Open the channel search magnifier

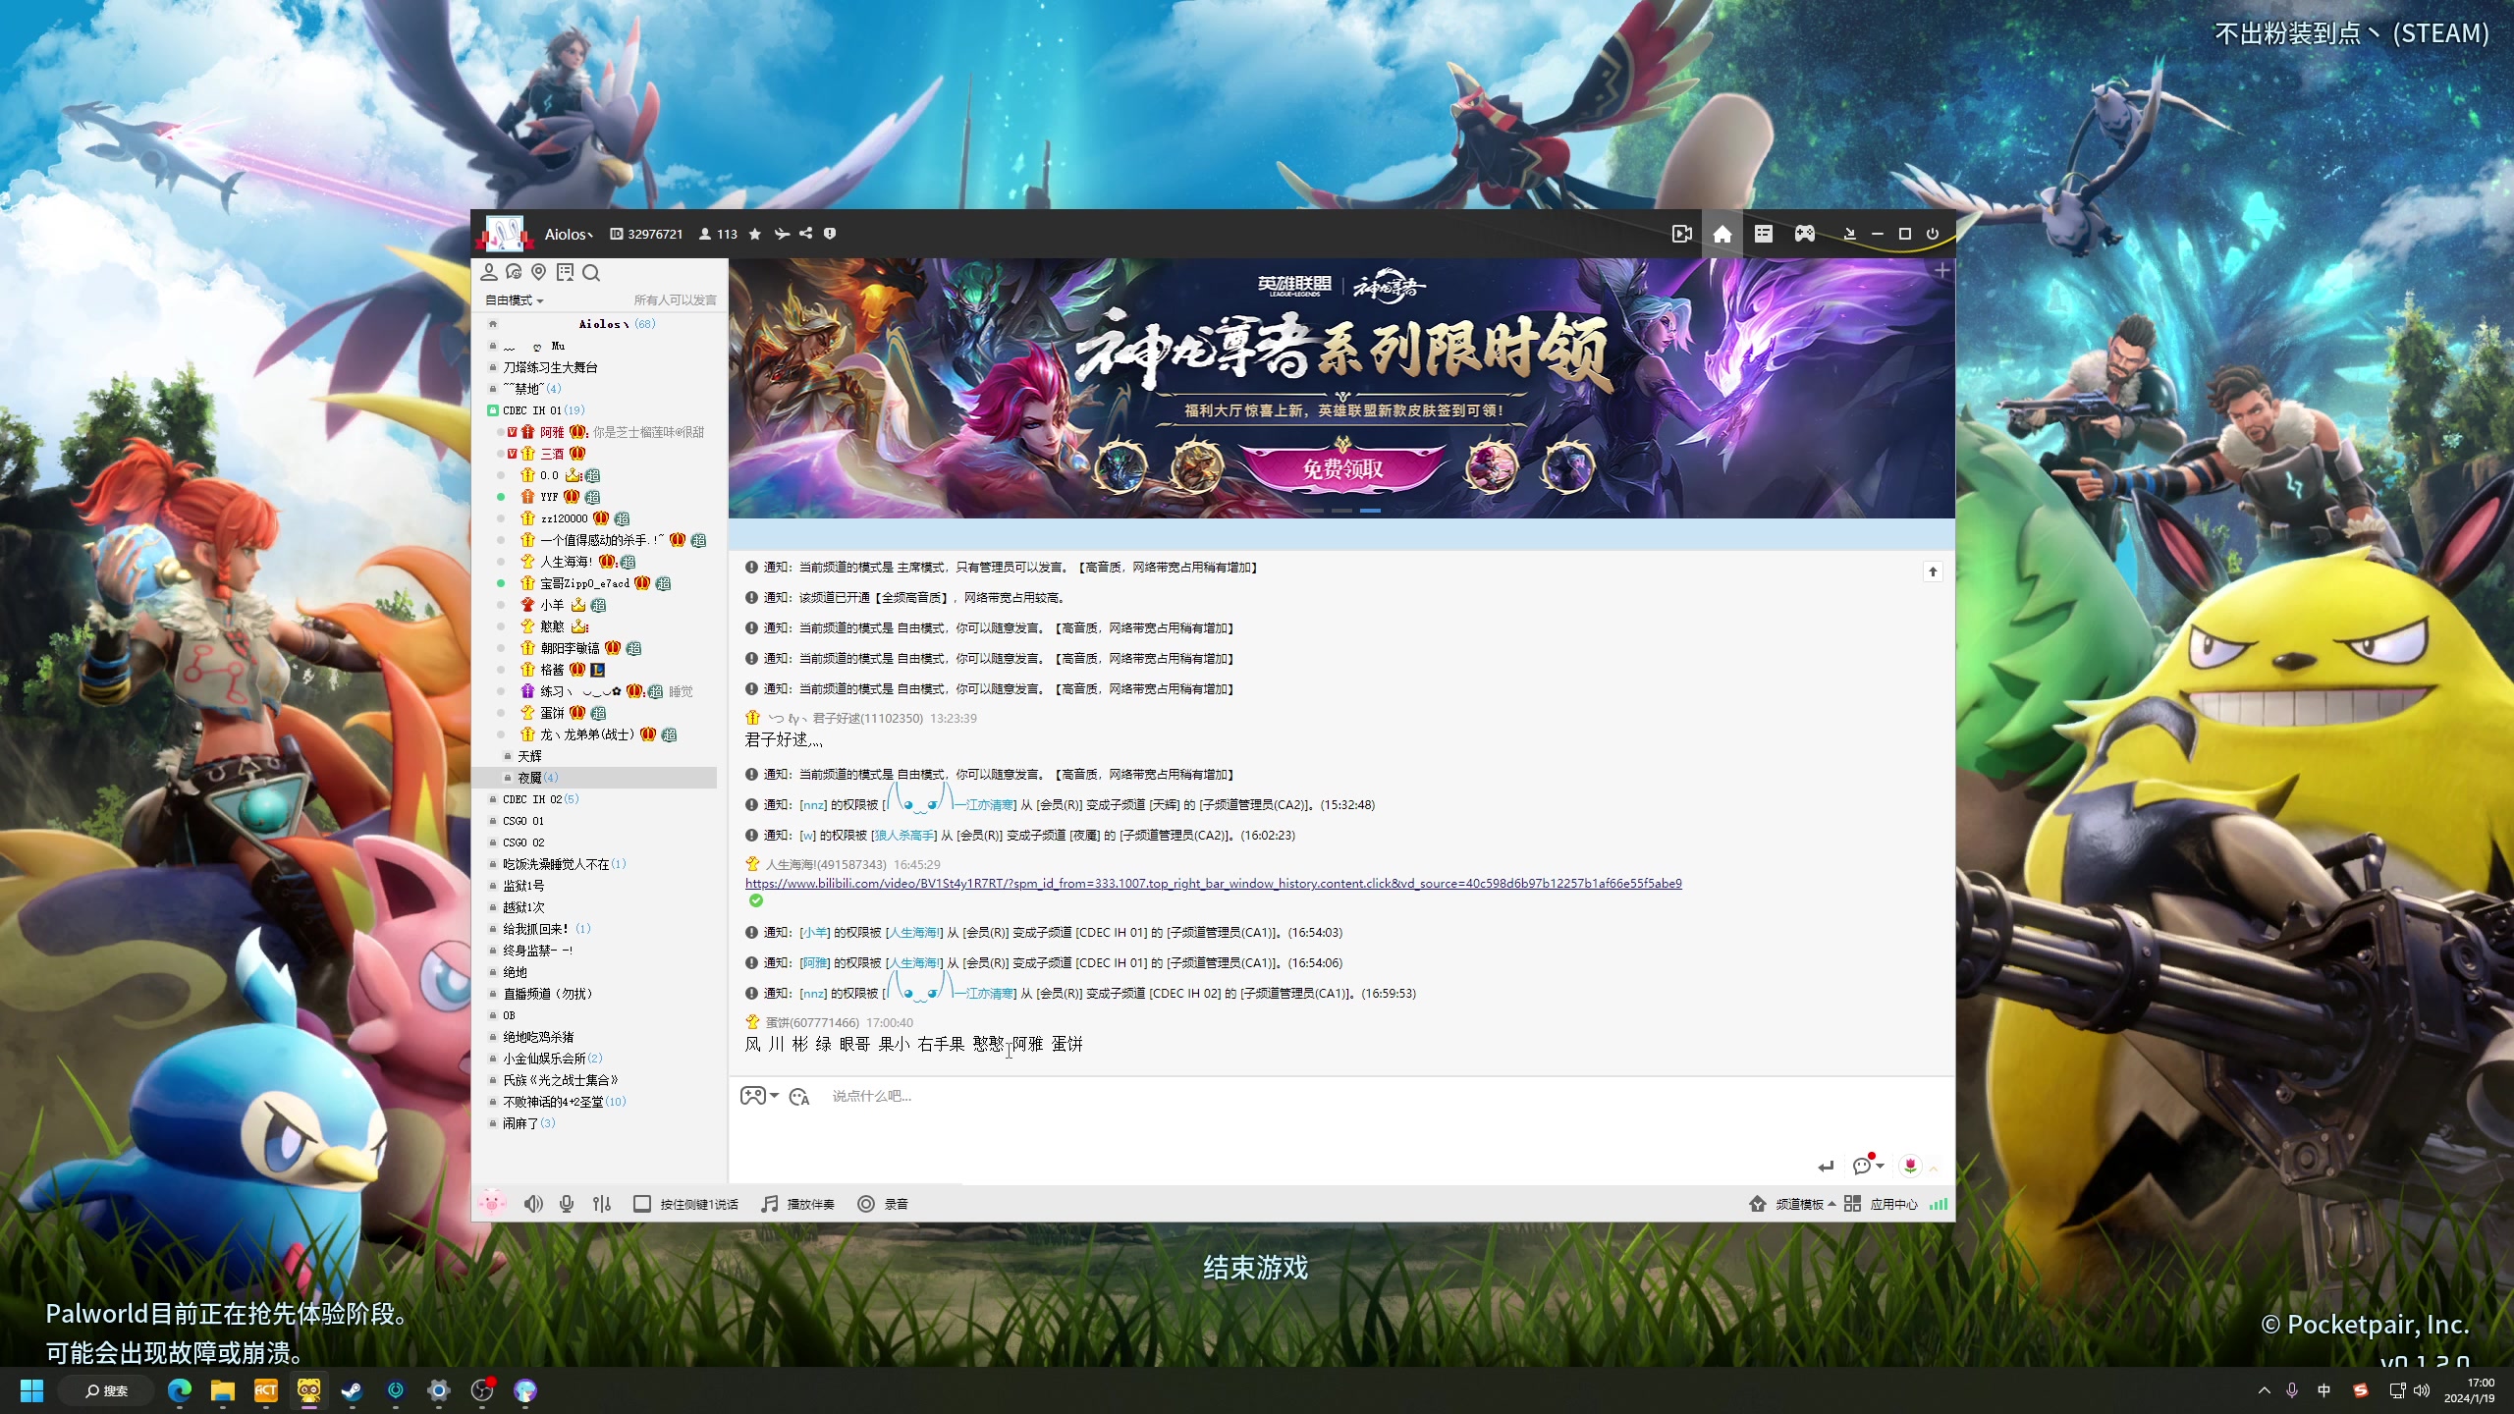point(590,273)
